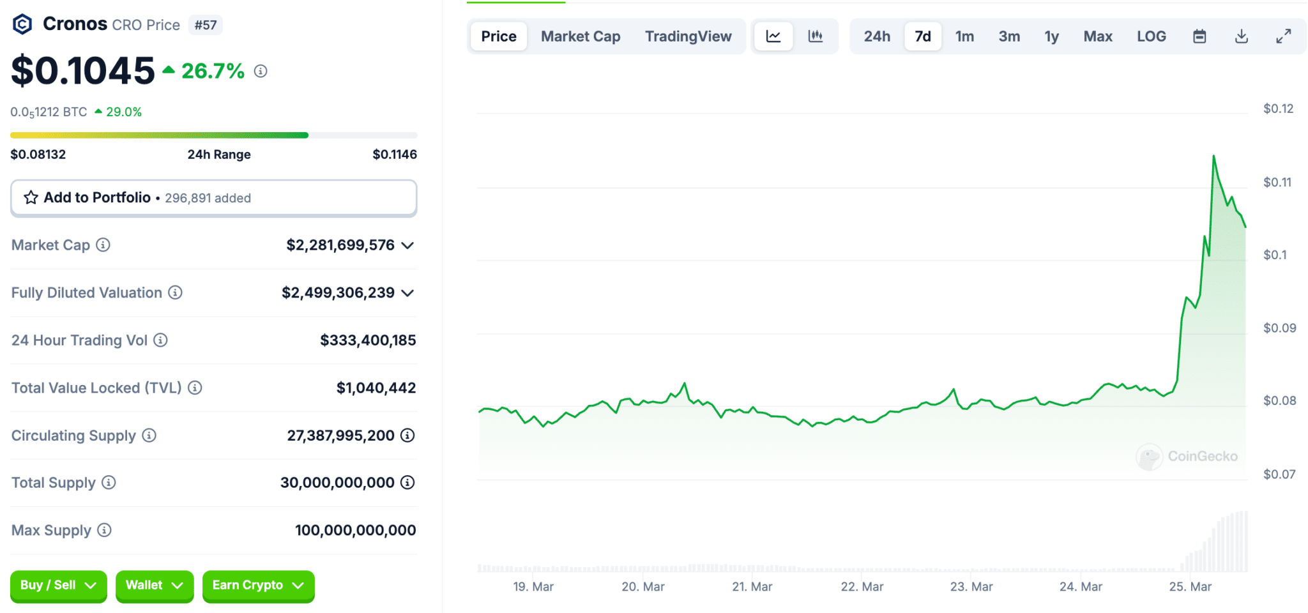Image resolution: width=1308 pixels, height=613 pixels.
Task: Open the Earn Crypto dropdown
Action: 259,586
